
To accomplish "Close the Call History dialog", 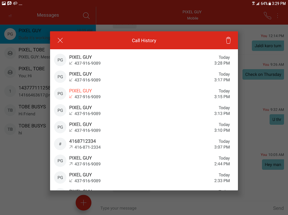I will point(60,40).
